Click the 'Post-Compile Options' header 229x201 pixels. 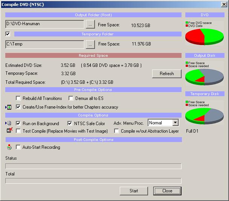point(94,139)
